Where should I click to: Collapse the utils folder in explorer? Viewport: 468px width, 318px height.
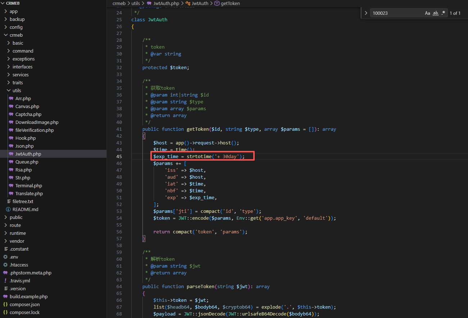click(x=9, y=90)
